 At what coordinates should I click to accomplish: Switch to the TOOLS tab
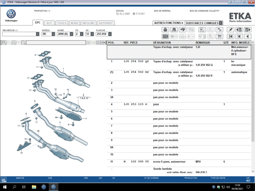(62, 23)
